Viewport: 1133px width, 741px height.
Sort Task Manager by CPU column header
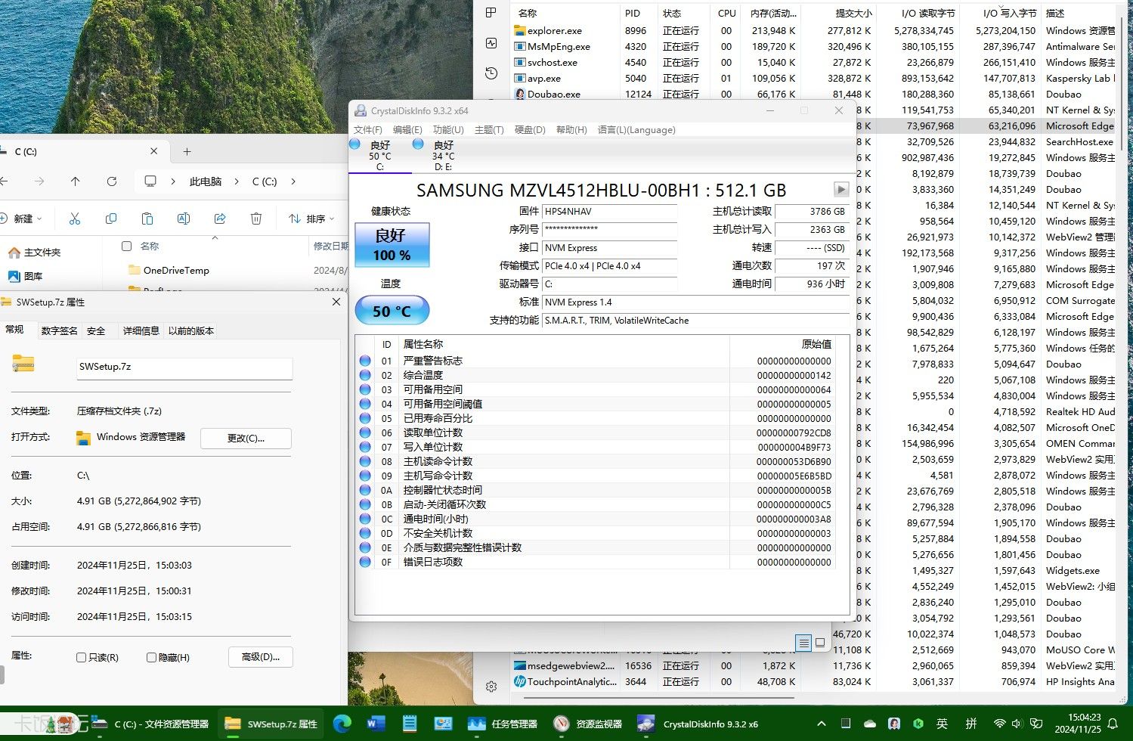pyautogui.click(x=726, y=13)
